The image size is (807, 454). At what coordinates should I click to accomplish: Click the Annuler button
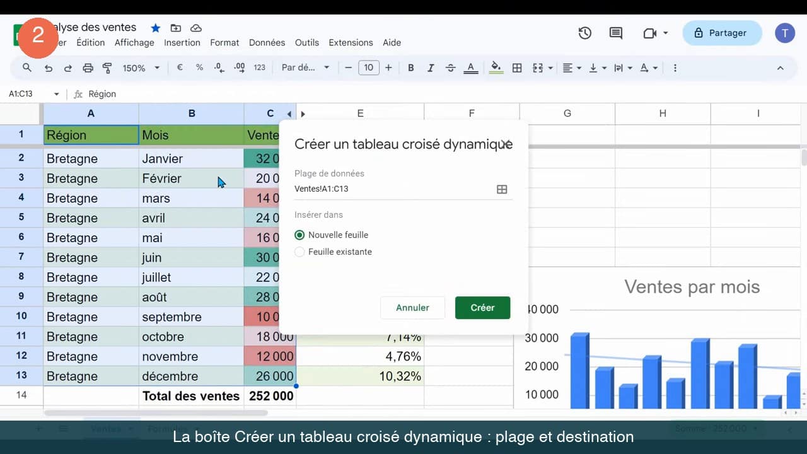pos(412,308)
